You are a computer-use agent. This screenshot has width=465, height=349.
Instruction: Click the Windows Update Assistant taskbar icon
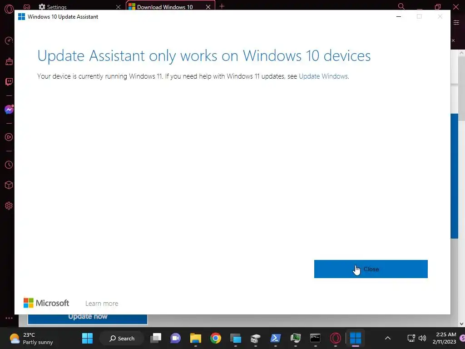(355, 338)
